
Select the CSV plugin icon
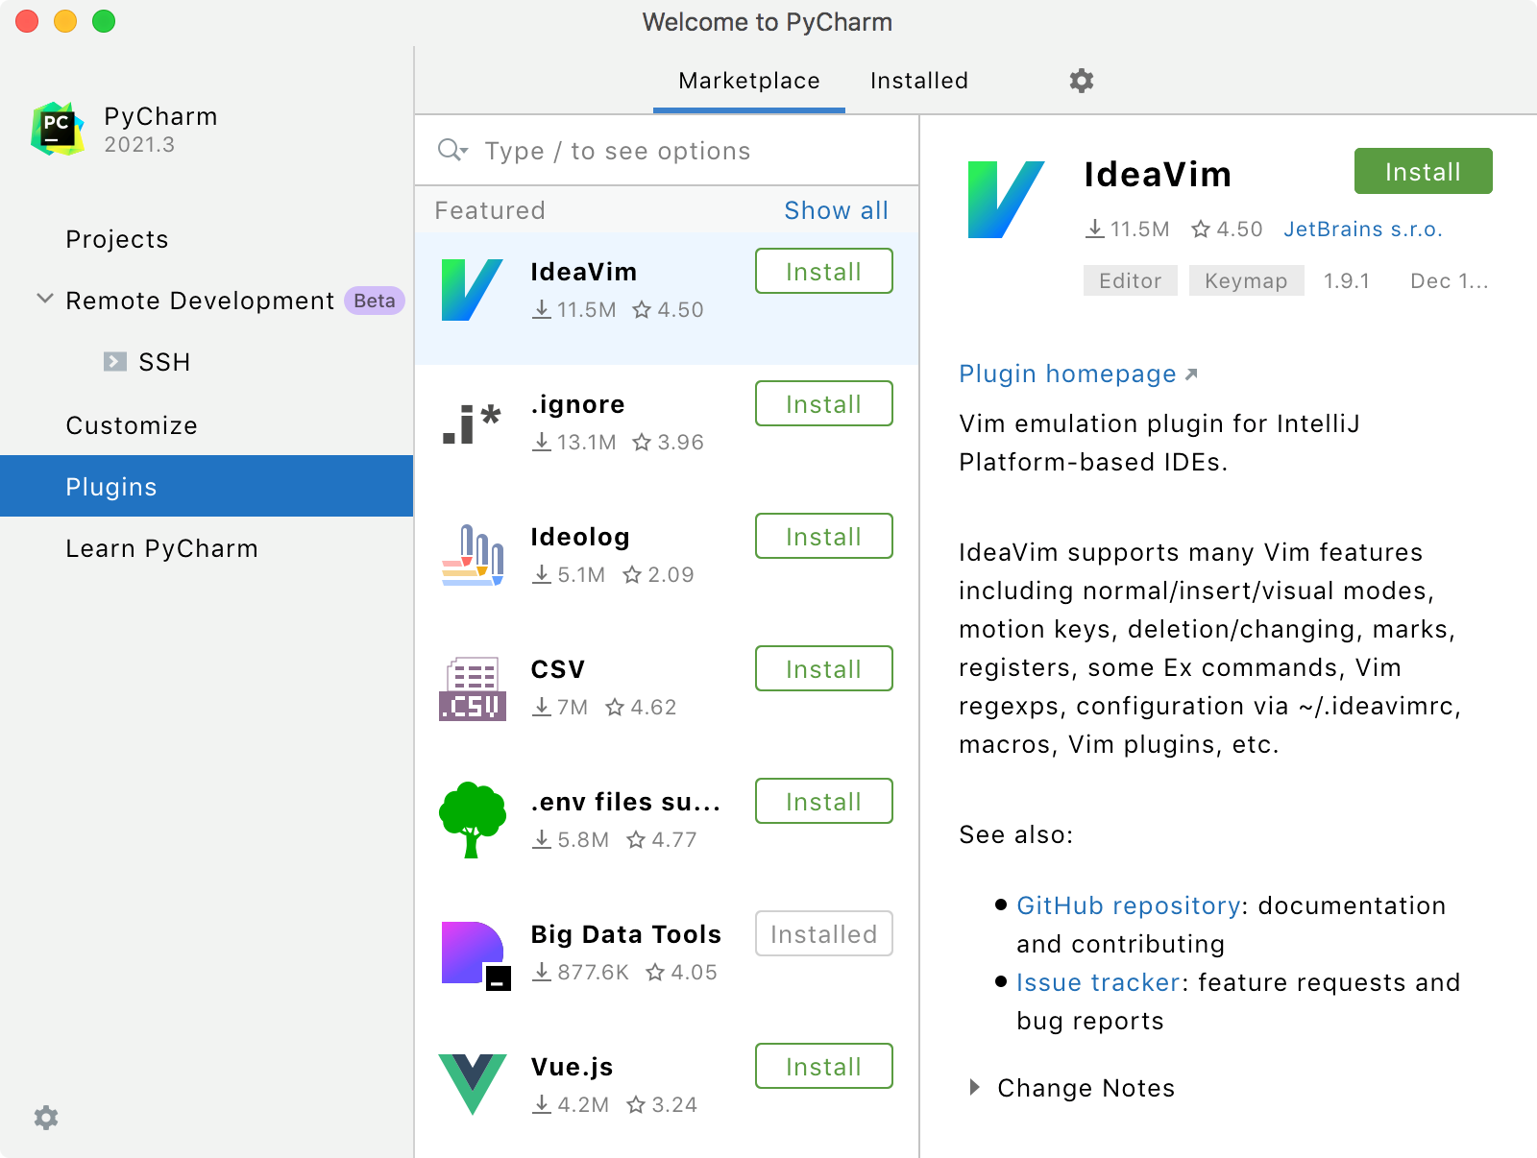(472, 686)
